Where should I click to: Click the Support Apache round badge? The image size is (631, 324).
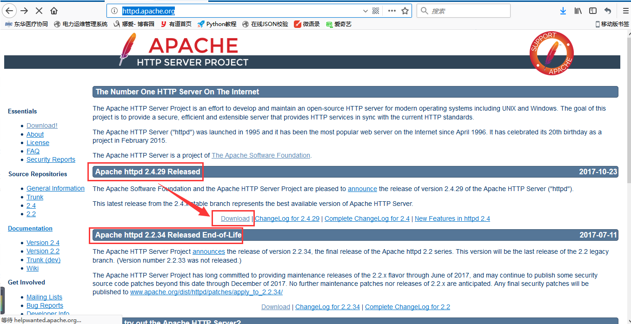click(x=551, y=53)
